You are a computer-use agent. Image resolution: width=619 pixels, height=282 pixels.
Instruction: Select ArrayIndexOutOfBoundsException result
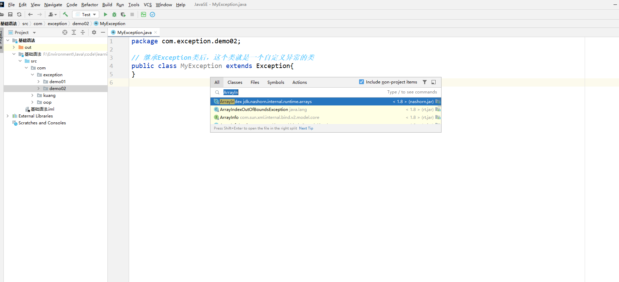325,109
